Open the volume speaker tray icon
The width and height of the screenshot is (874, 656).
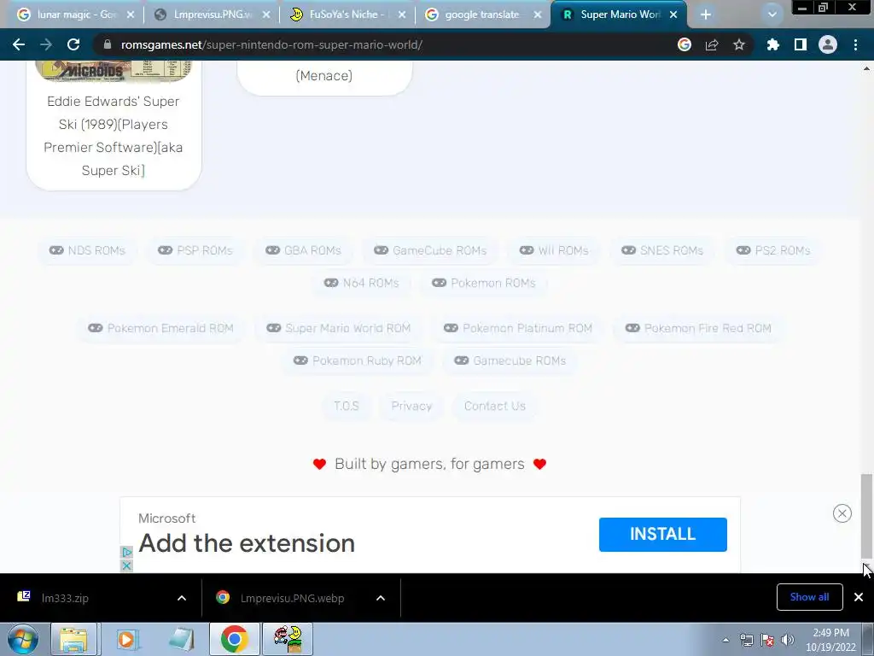tap(787, 640)
